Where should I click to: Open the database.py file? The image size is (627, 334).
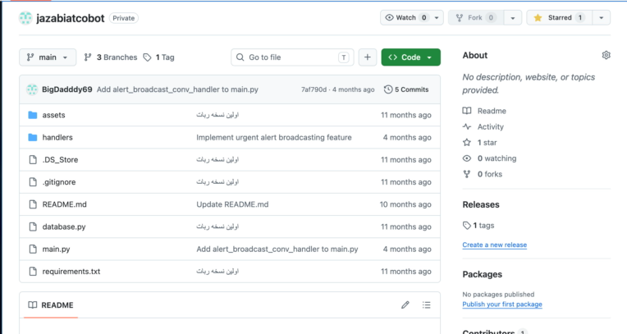pyautogui.click(x=64, y=226)
